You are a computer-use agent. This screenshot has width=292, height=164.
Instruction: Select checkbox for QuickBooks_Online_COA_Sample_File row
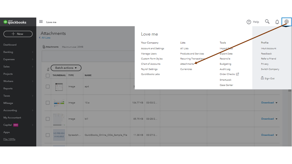48,135
